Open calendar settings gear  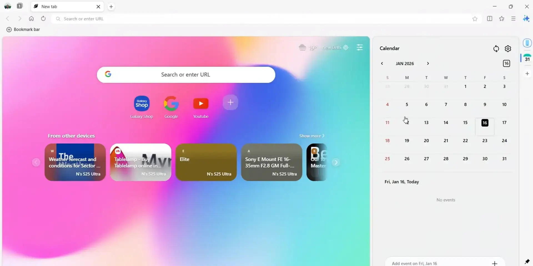click(508, 48)
